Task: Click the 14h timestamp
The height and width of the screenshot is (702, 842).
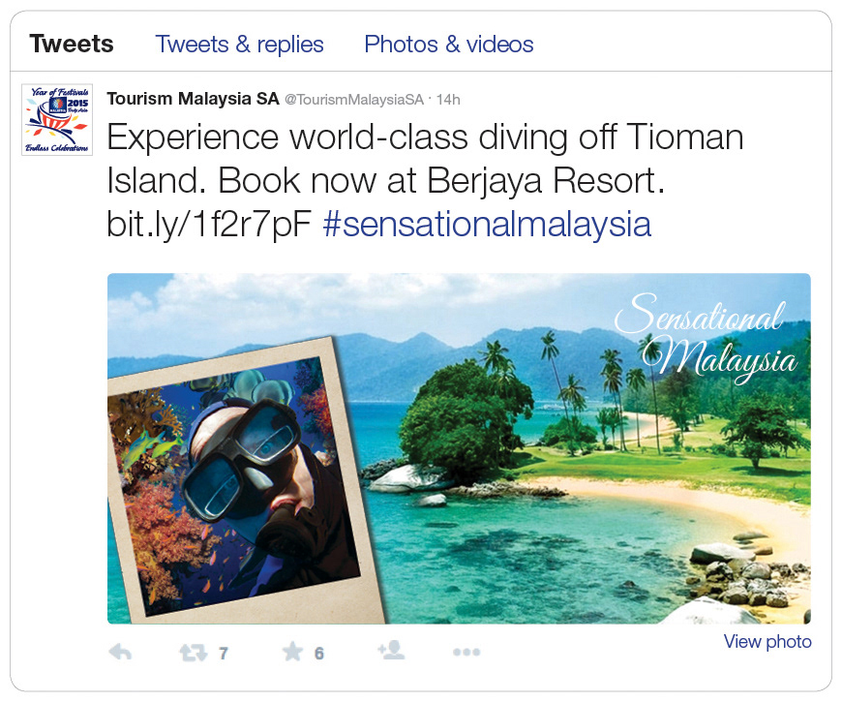Action: pyautogui.click(x=448, y=100)
